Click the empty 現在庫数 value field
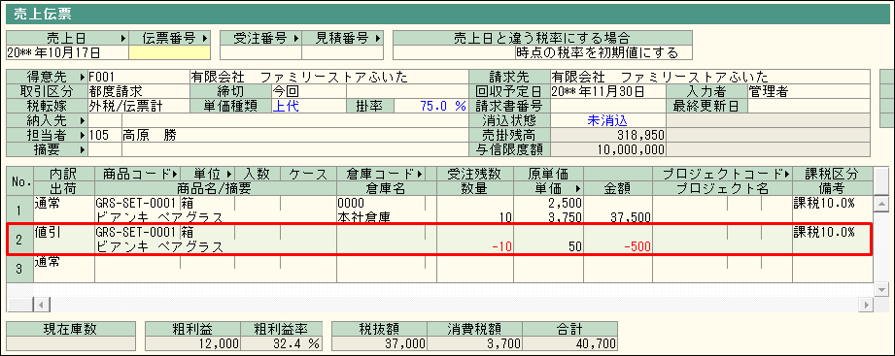This screenshot has width=895, height=356. pyautogui.click(x=71, y=343)
